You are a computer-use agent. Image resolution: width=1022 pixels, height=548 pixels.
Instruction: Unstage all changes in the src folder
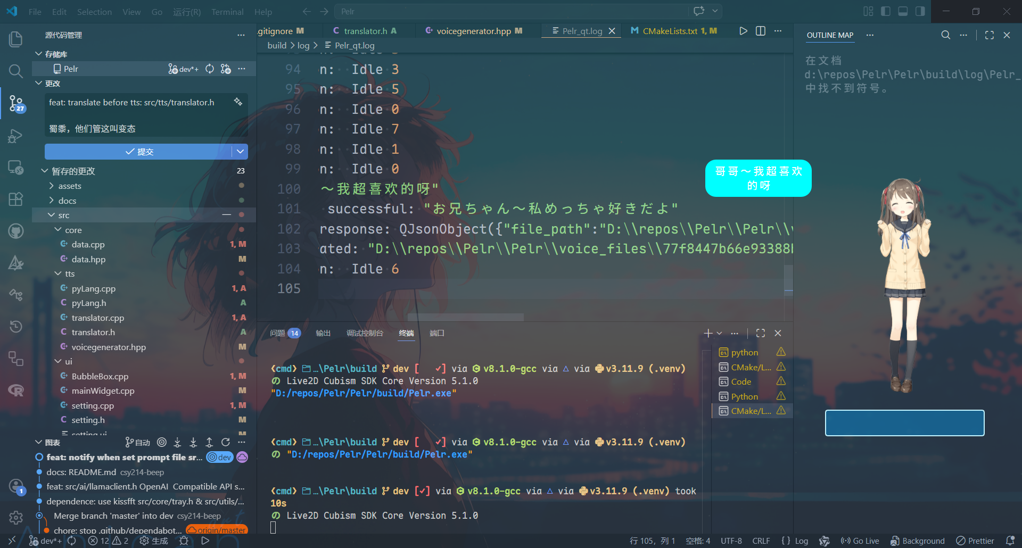click(227, 215)
